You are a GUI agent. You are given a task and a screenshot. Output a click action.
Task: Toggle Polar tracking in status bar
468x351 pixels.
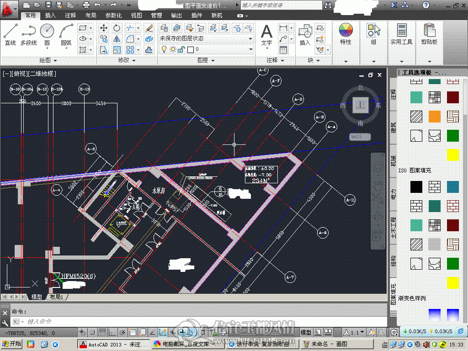[x=122, y=332]
